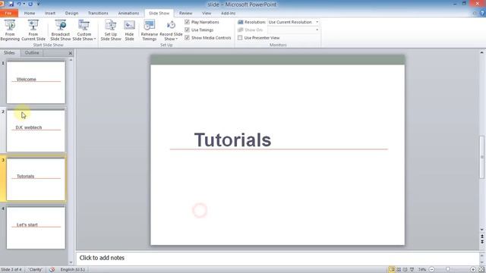This screenshot has height=273, width=486.
Task: Switch to Normal view in status bar
Action: pyautogui.click(x=392, y=270)
